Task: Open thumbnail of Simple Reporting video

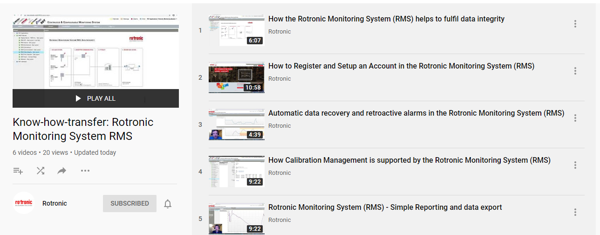Action: click(x=237, y=219)
